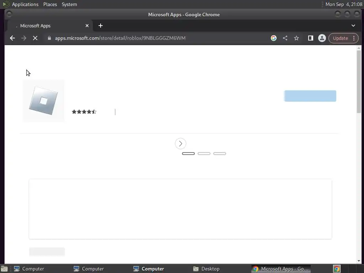Switch to the bold Computer taskbar window

pyautogui.click(x=149, y=269)
